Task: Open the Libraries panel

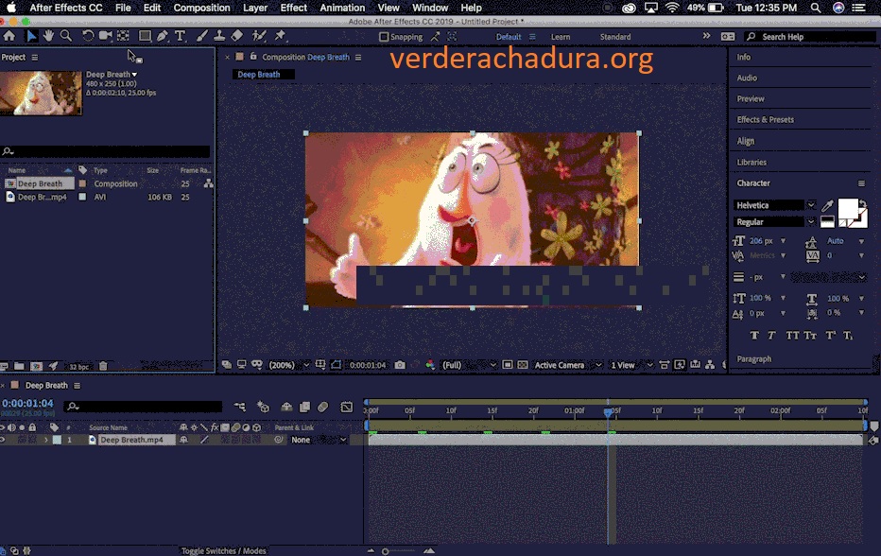Action: point(751,163)
